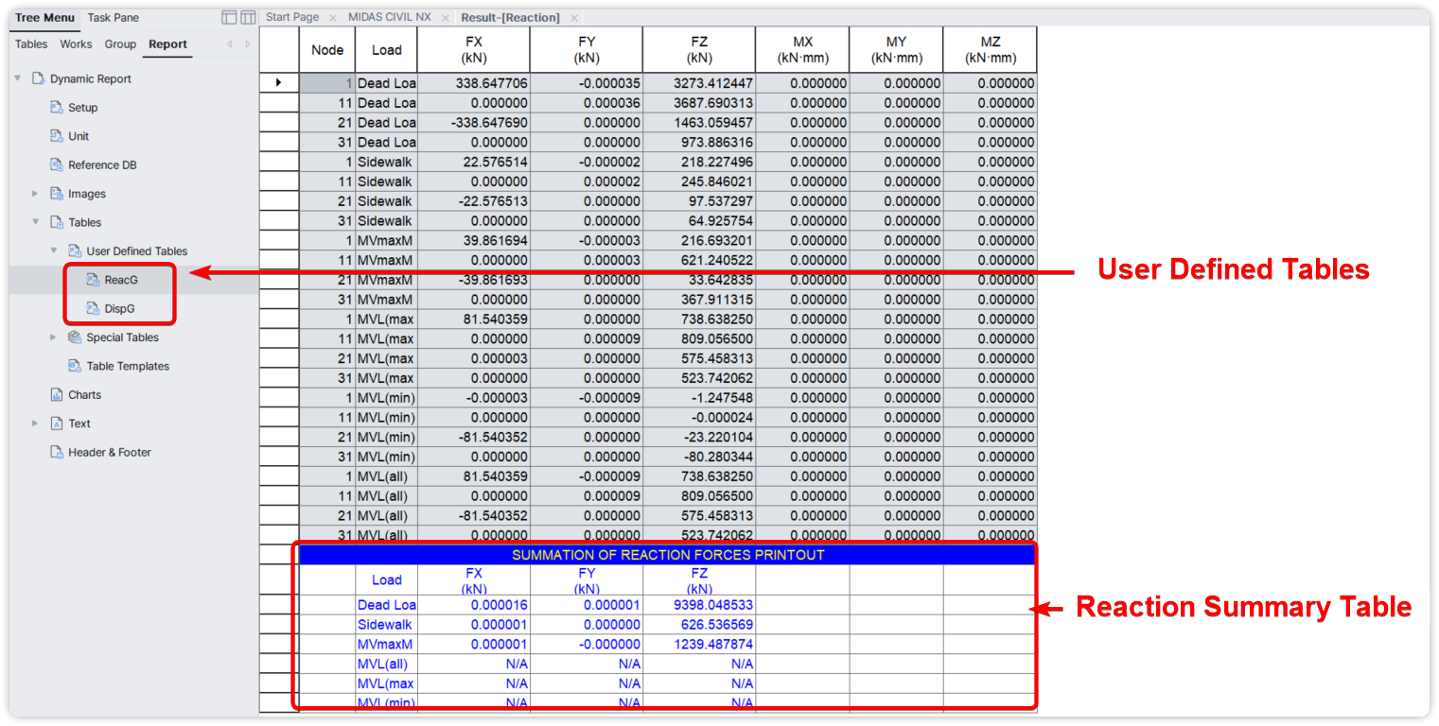Select the Result-[Reaction] tab
The image size is (1439, 726).
pos(510,17)
